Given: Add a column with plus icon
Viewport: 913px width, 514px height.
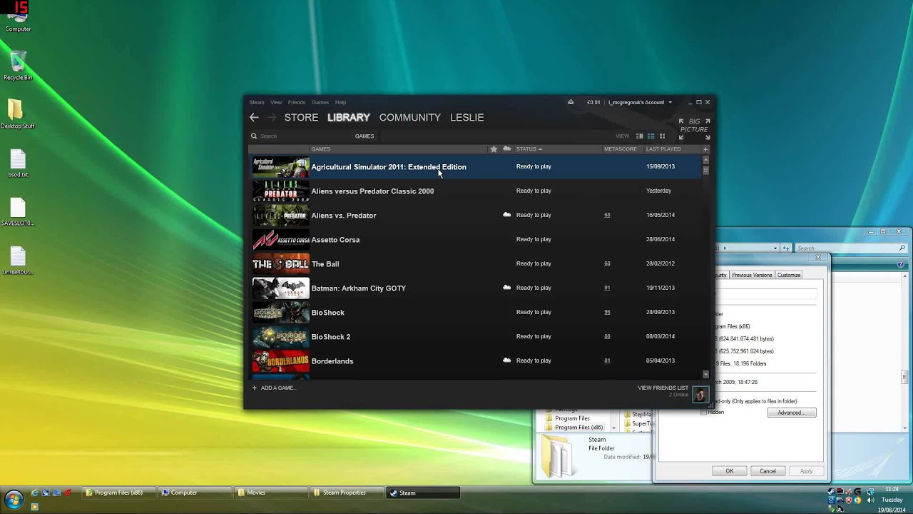Looking at the screenshot, I should coord(705,149).
